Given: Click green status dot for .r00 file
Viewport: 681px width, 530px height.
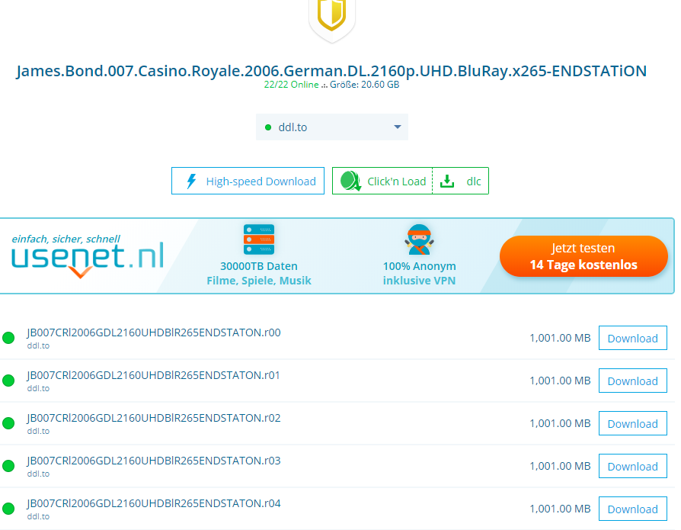Looking at the screenshot, I should [9, 338].
